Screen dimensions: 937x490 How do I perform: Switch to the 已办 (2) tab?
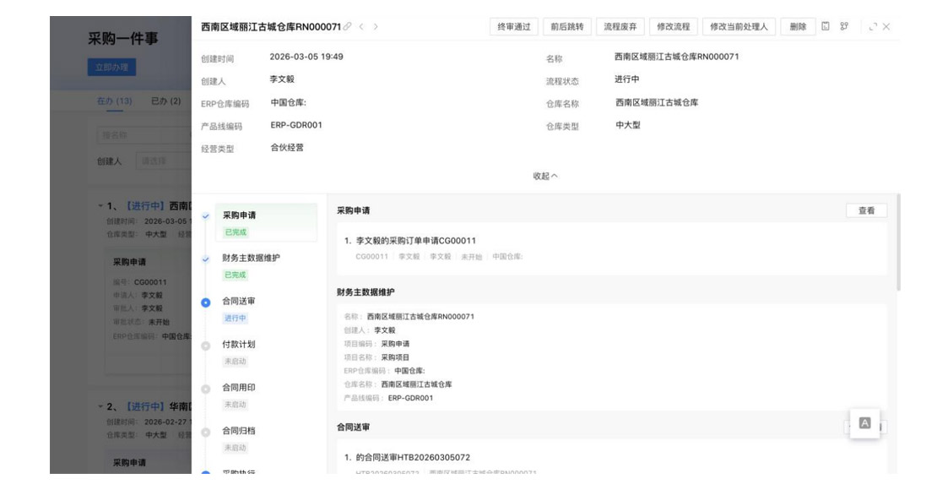pos(165,101)
